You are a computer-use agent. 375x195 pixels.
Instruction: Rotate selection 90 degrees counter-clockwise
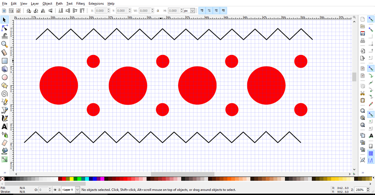[29, 11]
